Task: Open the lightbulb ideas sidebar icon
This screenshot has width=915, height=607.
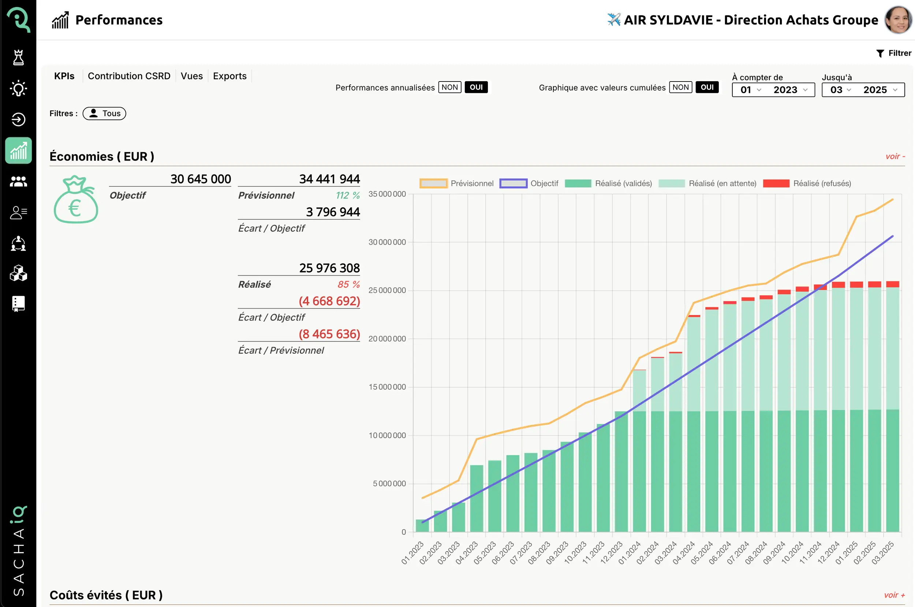Action: tap(18, 89)
